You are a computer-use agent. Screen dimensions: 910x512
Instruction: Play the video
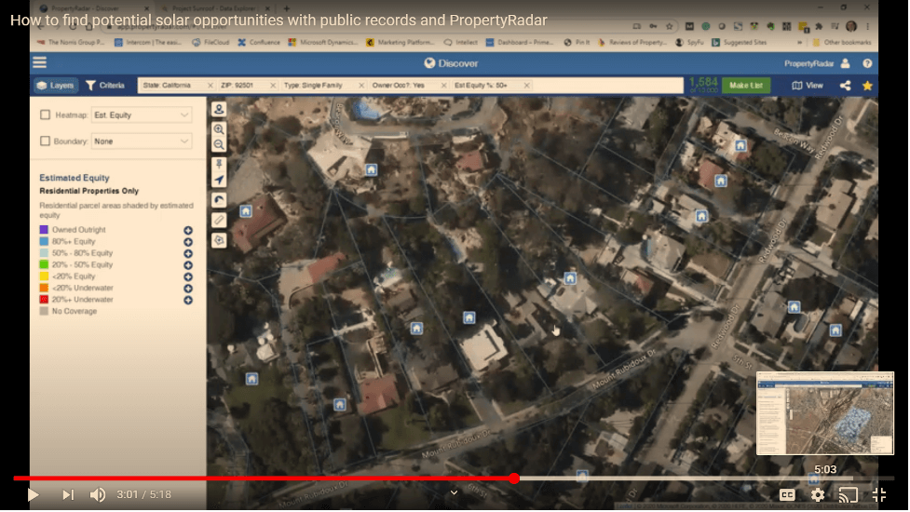pos(34,494)
